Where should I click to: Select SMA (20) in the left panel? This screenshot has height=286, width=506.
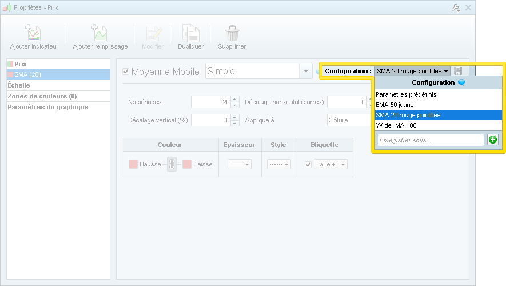point(58,74)
